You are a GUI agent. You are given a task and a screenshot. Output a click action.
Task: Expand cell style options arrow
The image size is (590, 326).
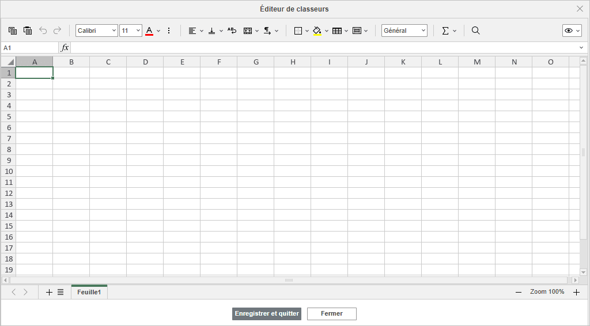[x=366, y=31]
